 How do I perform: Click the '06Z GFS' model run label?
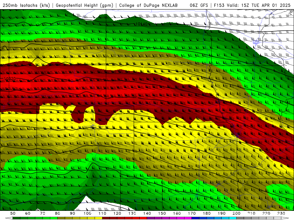(x=199, y=5)
